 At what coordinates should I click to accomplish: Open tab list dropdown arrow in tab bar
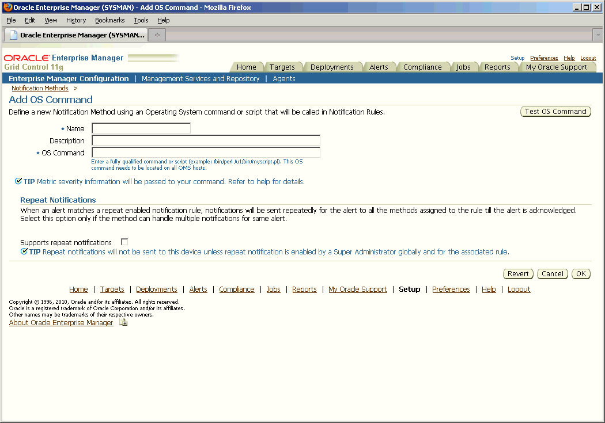(598, 35)
